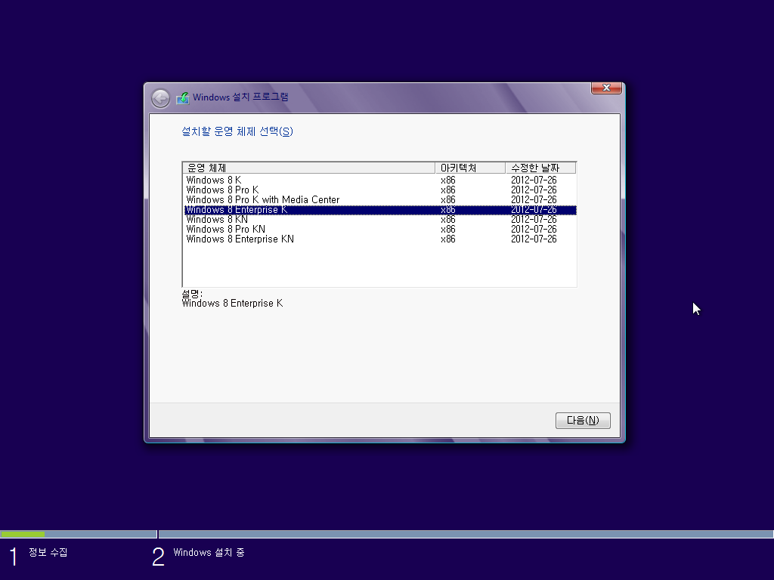Click the step 2 installation progress bar

click(x=466, y=534)
